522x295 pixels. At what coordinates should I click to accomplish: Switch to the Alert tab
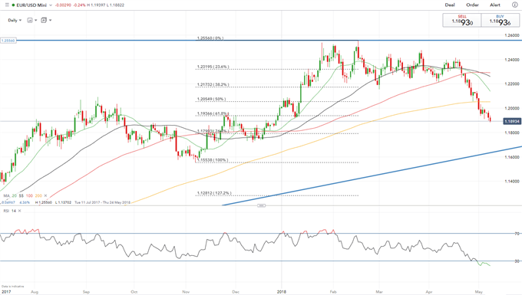coord(495,5)
